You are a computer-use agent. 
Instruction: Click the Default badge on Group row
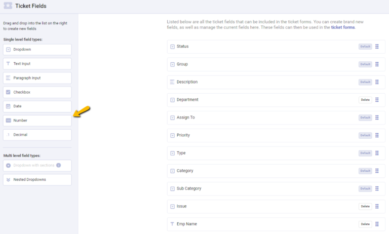pyautogui.click(x=365, y=64)
